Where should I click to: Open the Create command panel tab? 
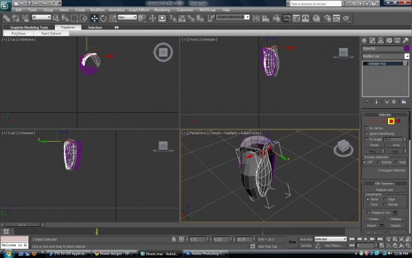pos(364,41)
